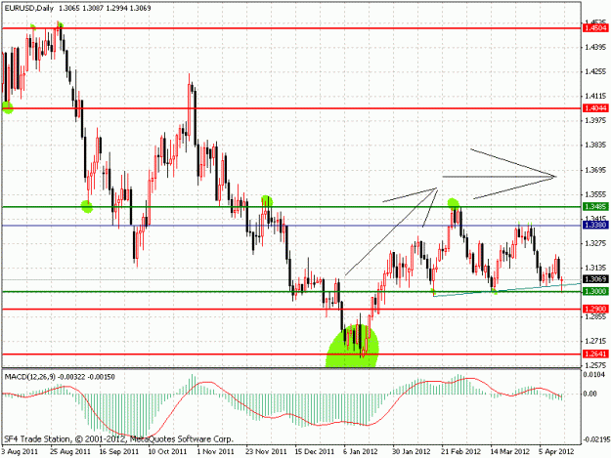Click the 1.3975 price scale value
The image size is (611, 458).
point(595,121)
